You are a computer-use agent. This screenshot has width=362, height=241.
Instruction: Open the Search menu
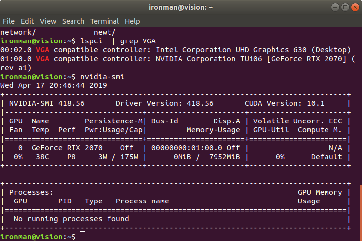[x=73, y=21]
